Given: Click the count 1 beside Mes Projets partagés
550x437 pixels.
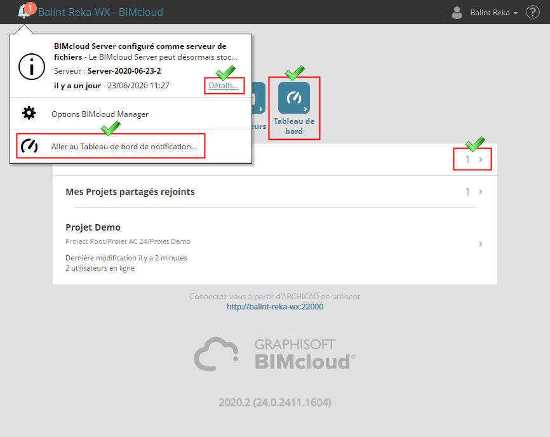Looking at the screenshot, I should tap(467, 192).
